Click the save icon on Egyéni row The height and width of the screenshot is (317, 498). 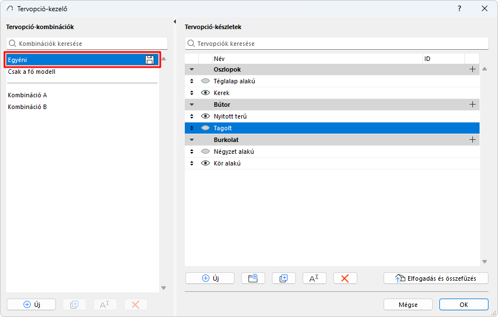pyautogui.click(x=150, y=60)
